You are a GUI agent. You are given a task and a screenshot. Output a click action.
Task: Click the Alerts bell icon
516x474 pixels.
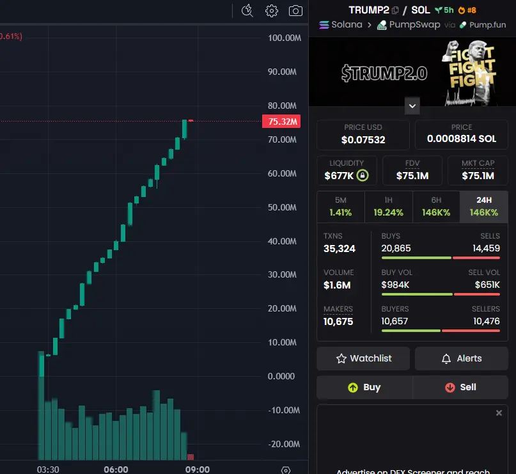[x=446, y=358]
